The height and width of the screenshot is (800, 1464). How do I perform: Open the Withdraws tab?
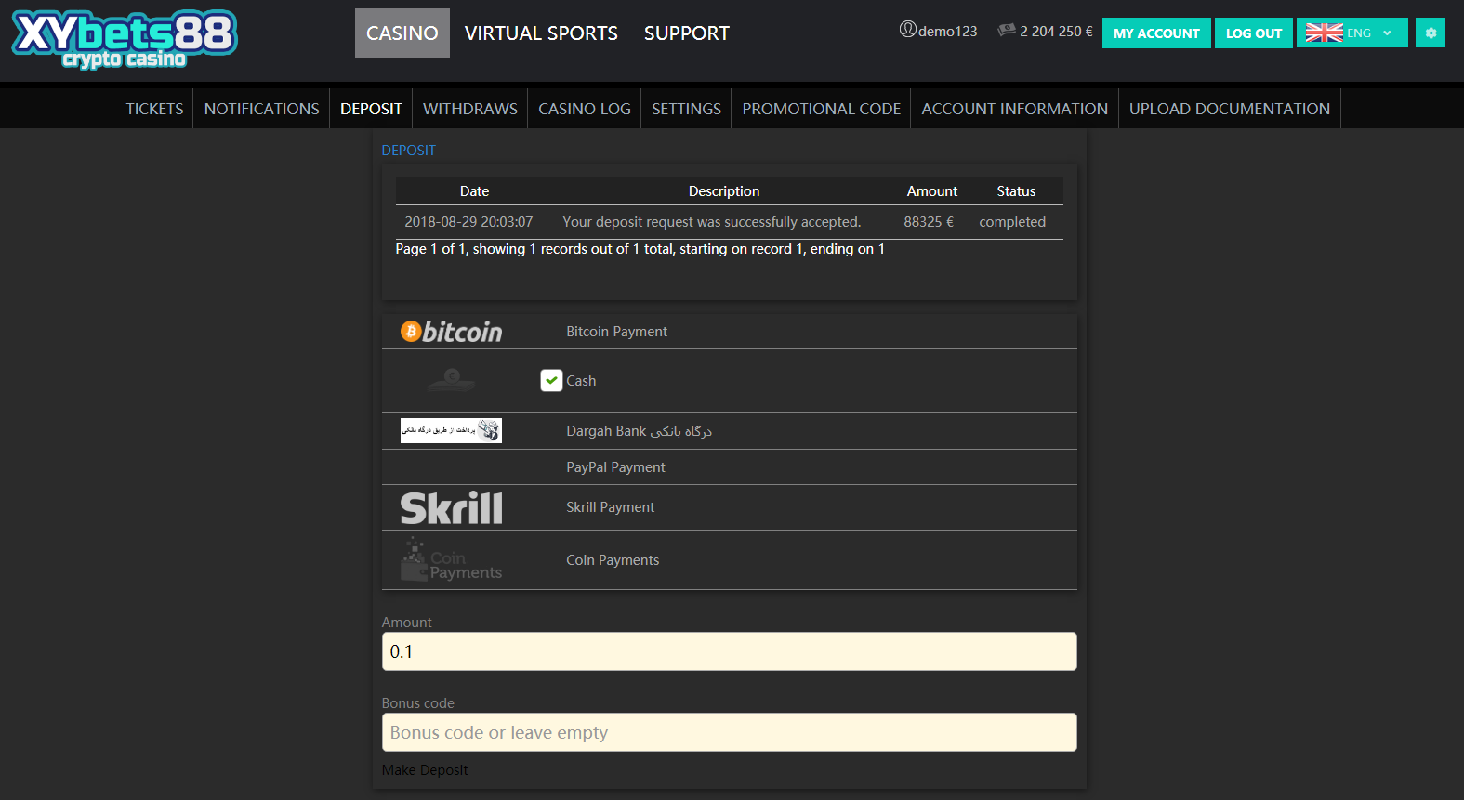[470, 109]
